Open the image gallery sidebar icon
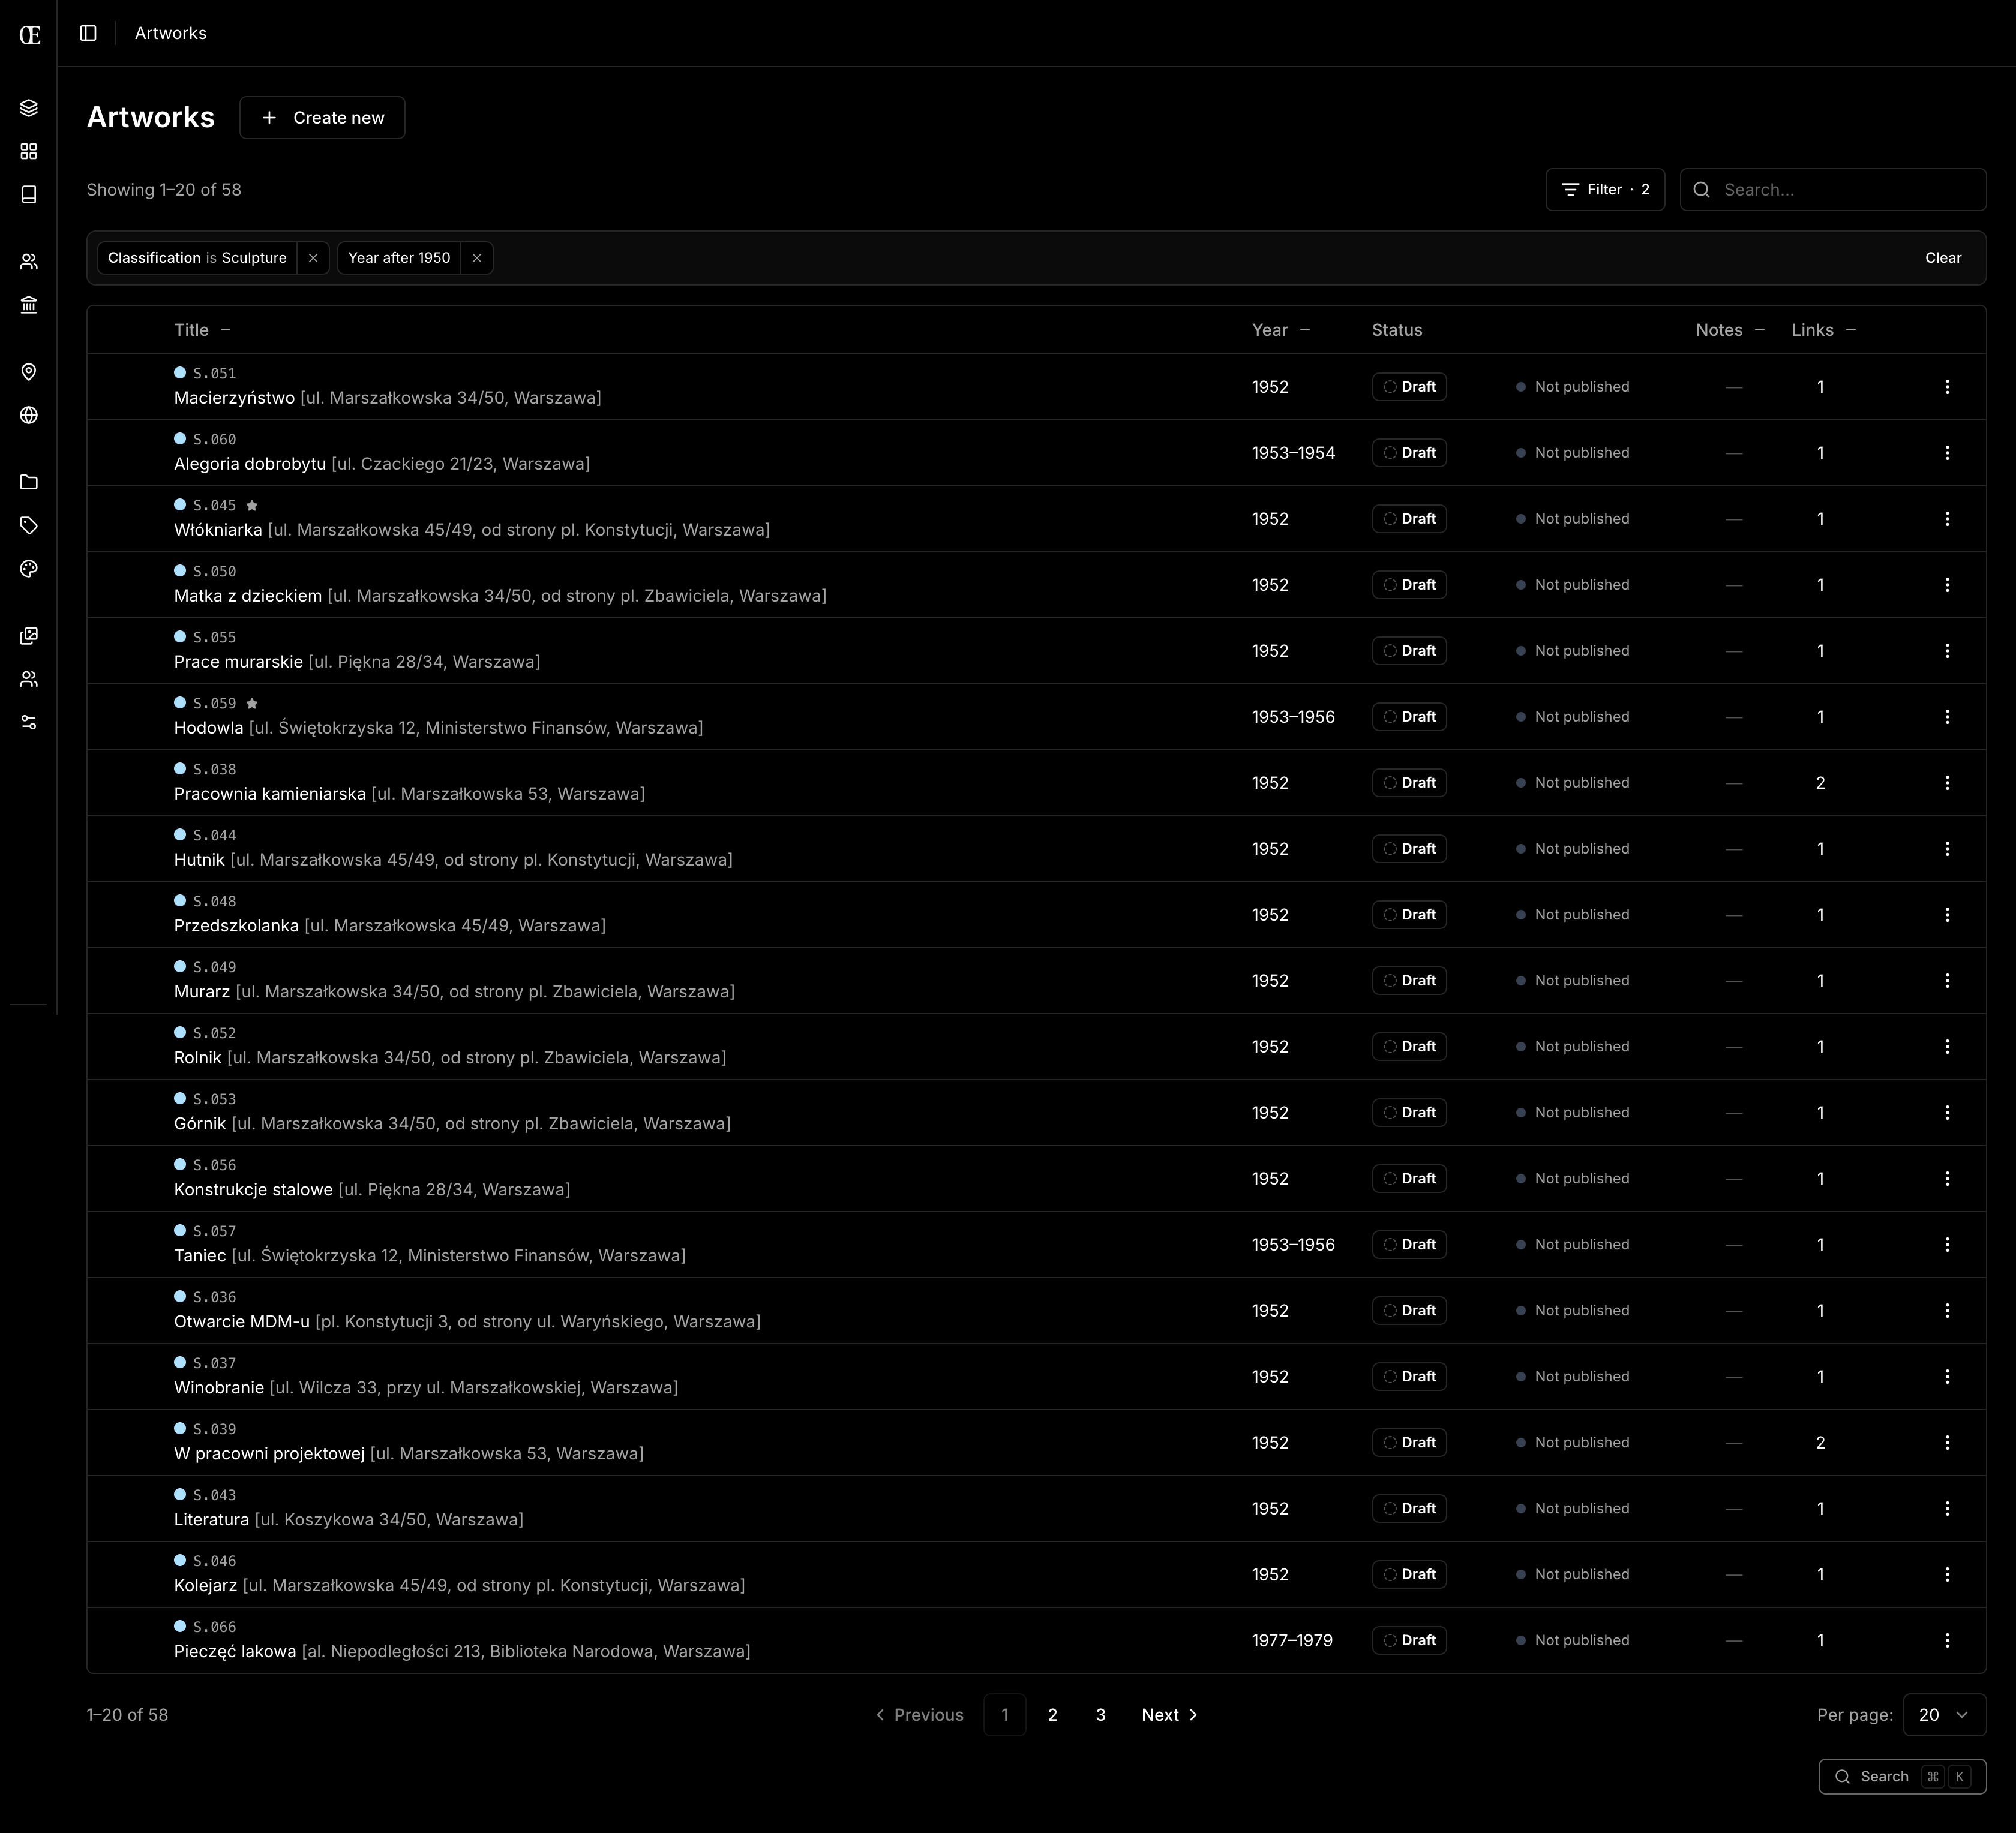Viewport: 2016px width, 1833px height. [x=29, y=636]
